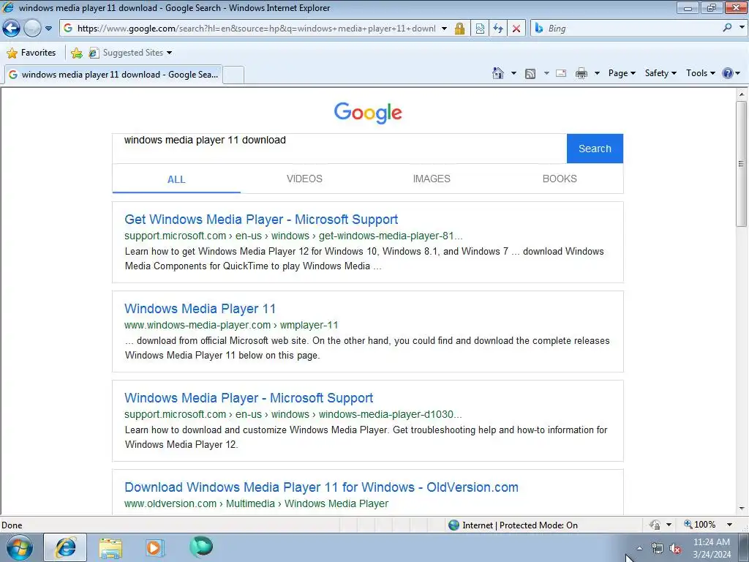Screen dimensions: 749x562
Task: Open Windows Media Player - Microsoft Support link
Action: click(x=249, y=398)
